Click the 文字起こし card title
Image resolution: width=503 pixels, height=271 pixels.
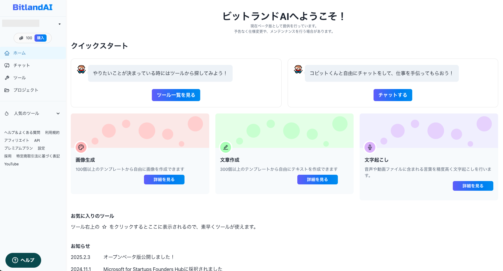click(377, 160)
